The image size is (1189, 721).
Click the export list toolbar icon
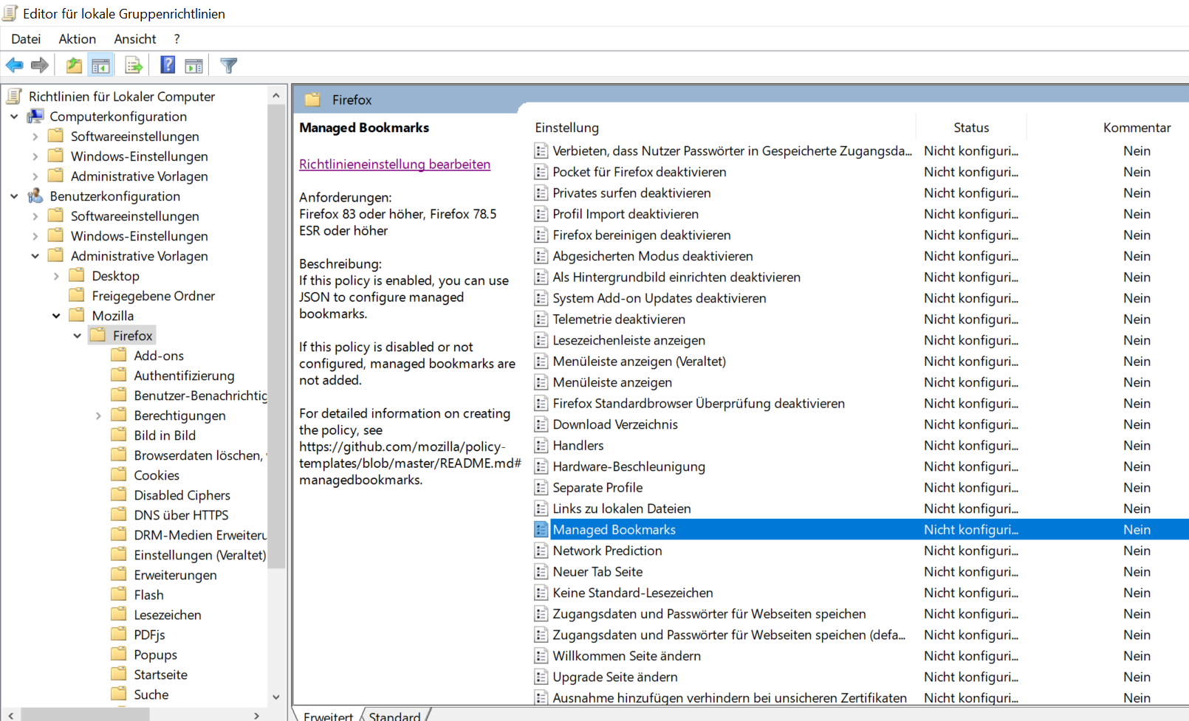(134, 66)
